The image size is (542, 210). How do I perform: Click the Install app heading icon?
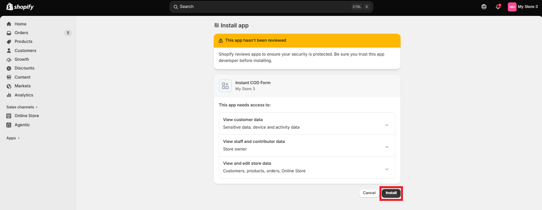click(x=217, y=25)
